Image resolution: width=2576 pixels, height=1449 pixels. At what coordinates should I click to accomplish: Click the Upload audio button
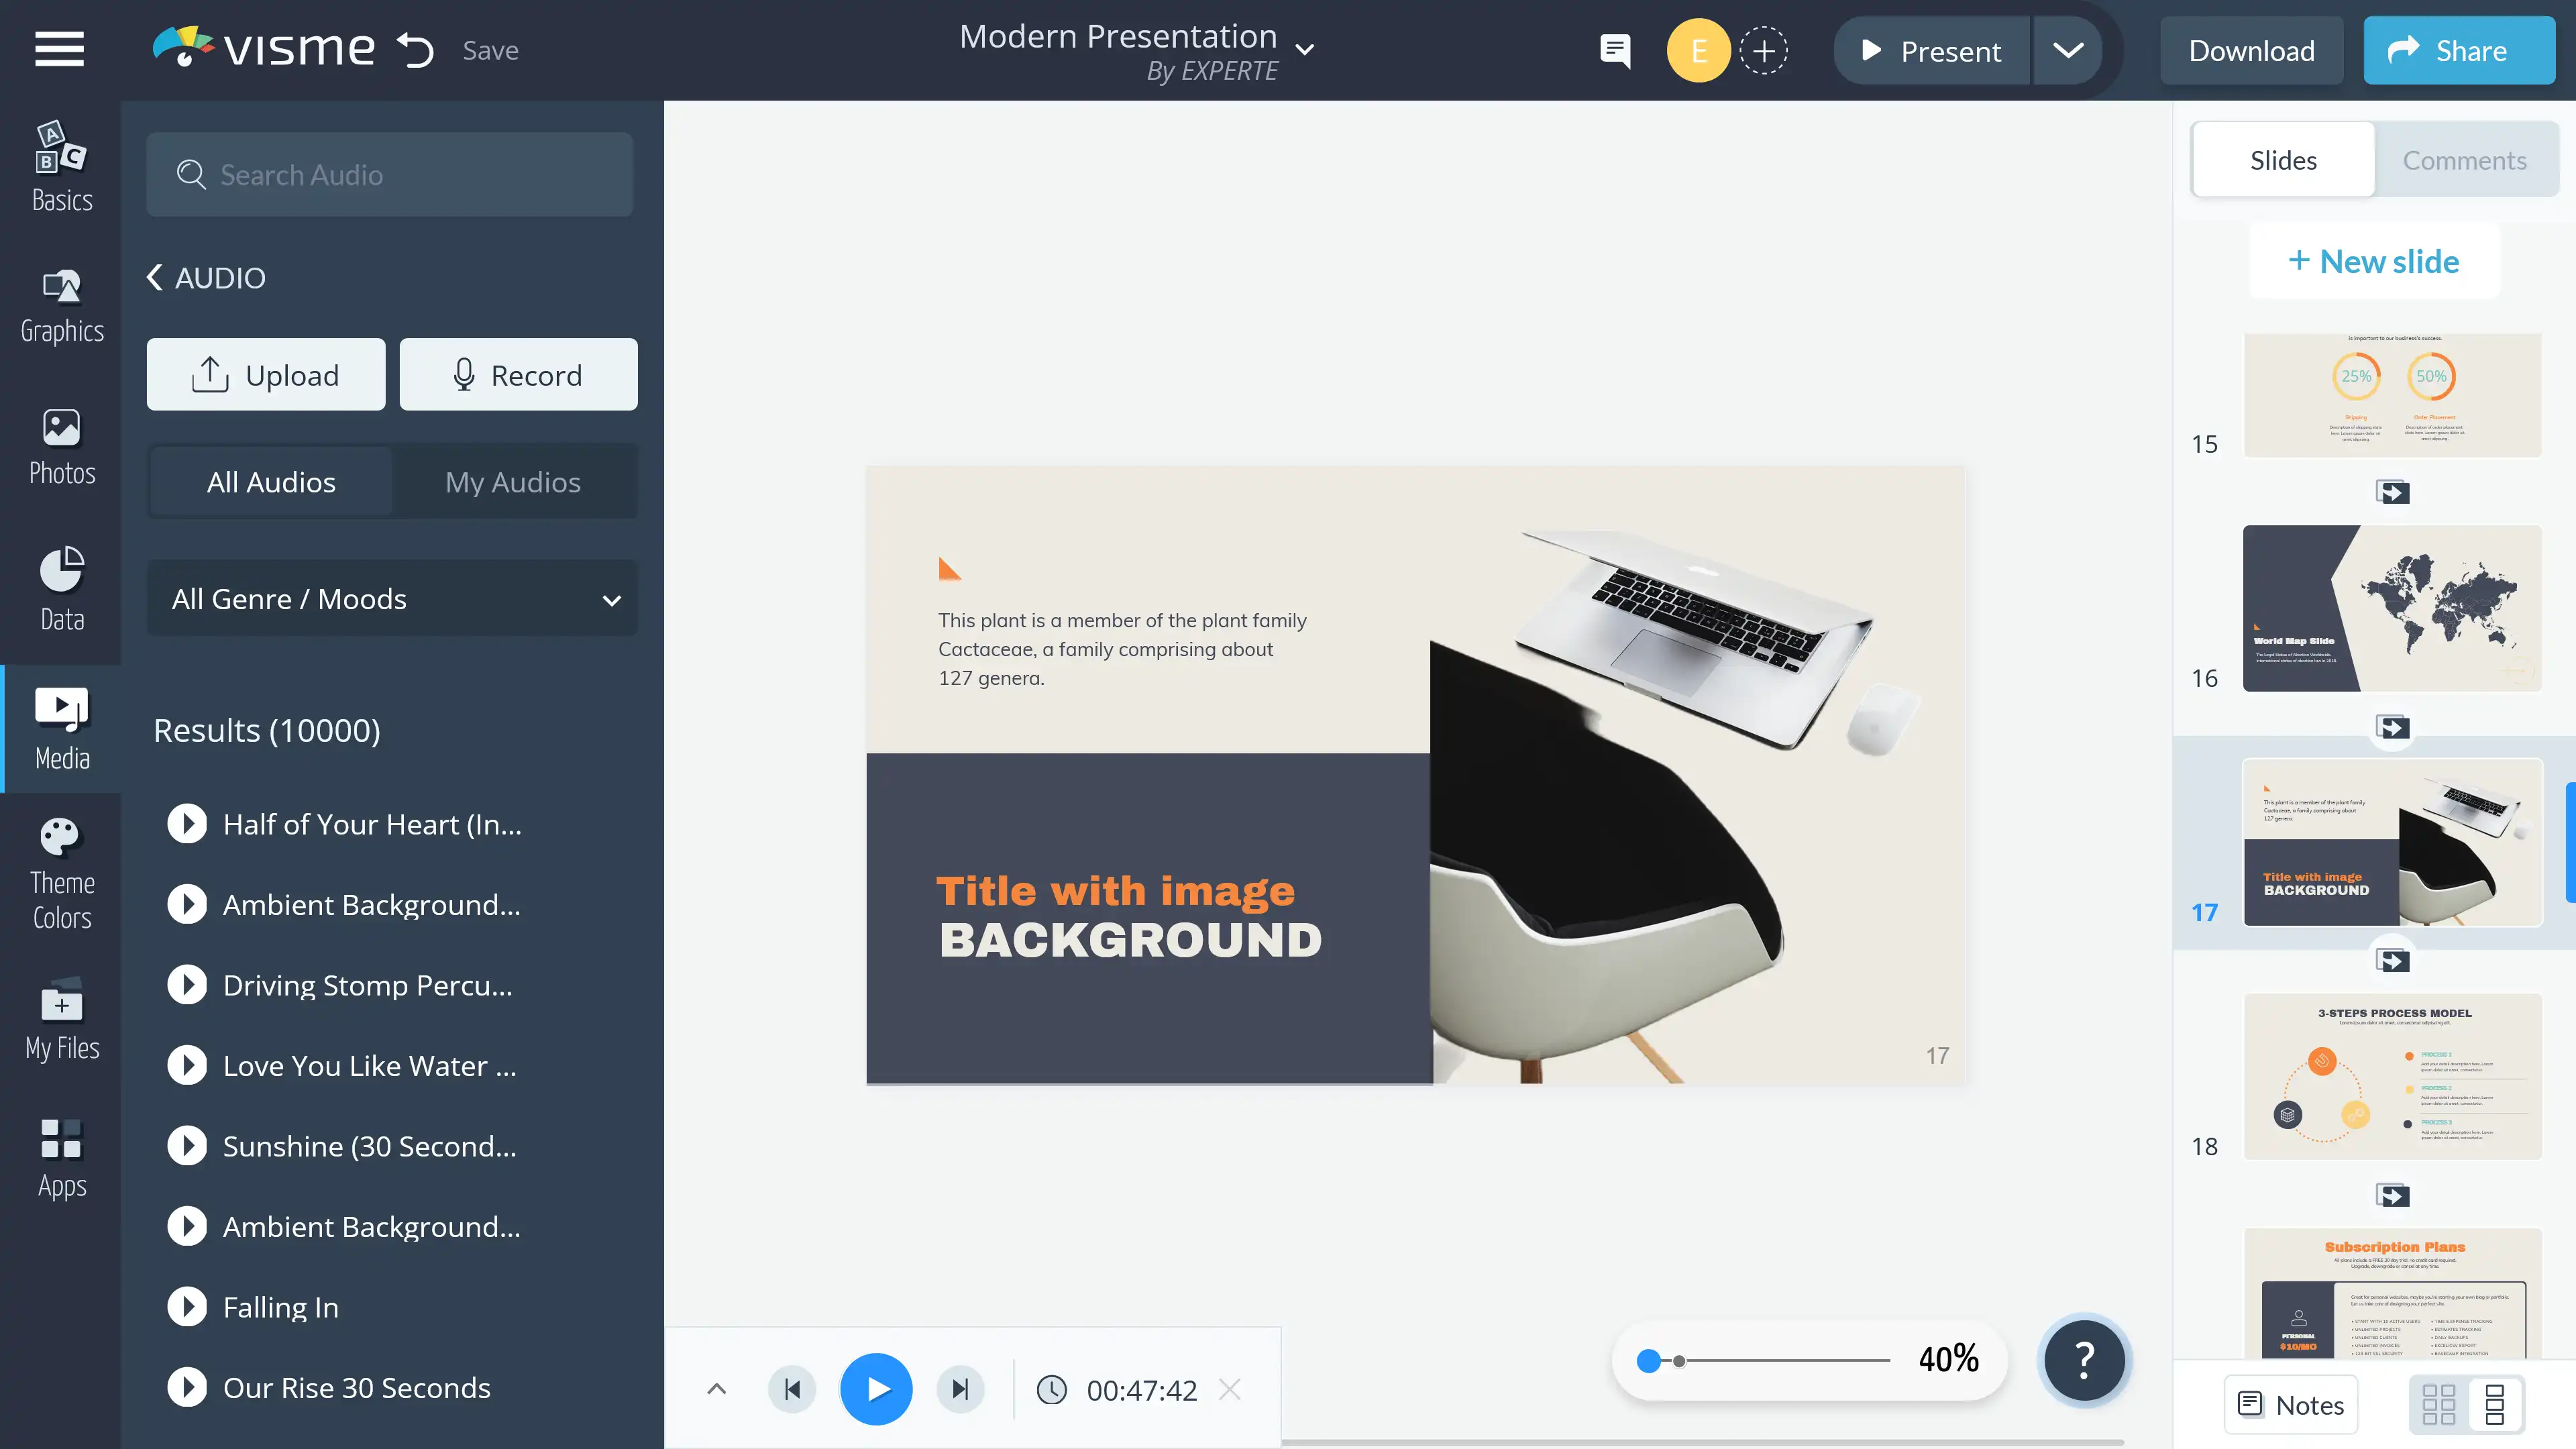[x=265, y=374]
